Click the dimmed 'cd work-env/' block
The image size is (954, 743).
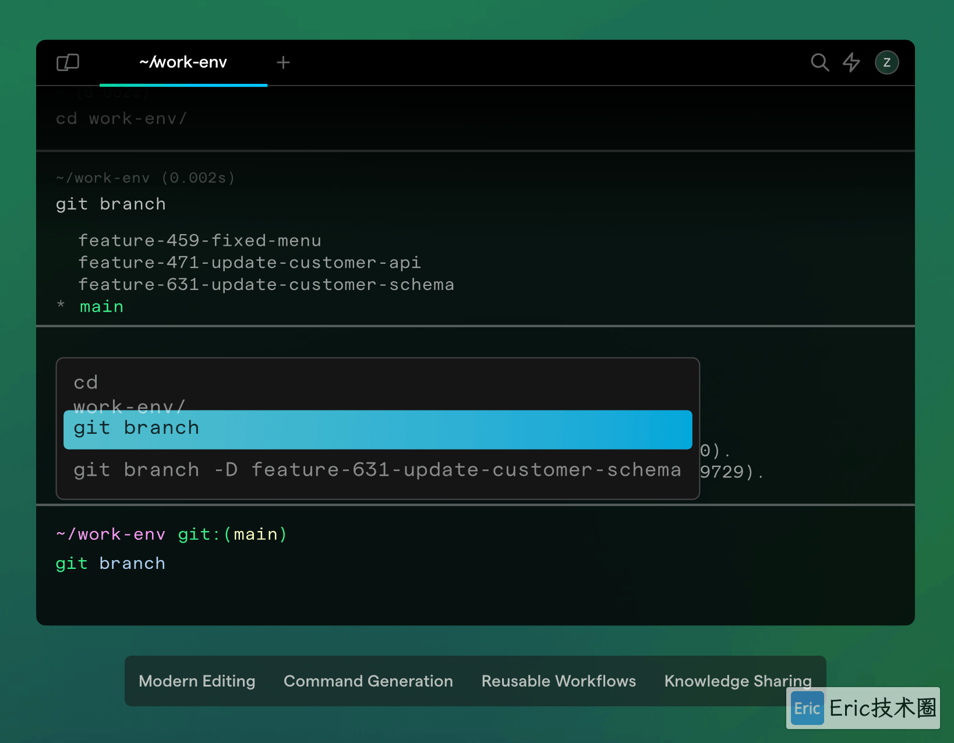(x=121, y=119)
